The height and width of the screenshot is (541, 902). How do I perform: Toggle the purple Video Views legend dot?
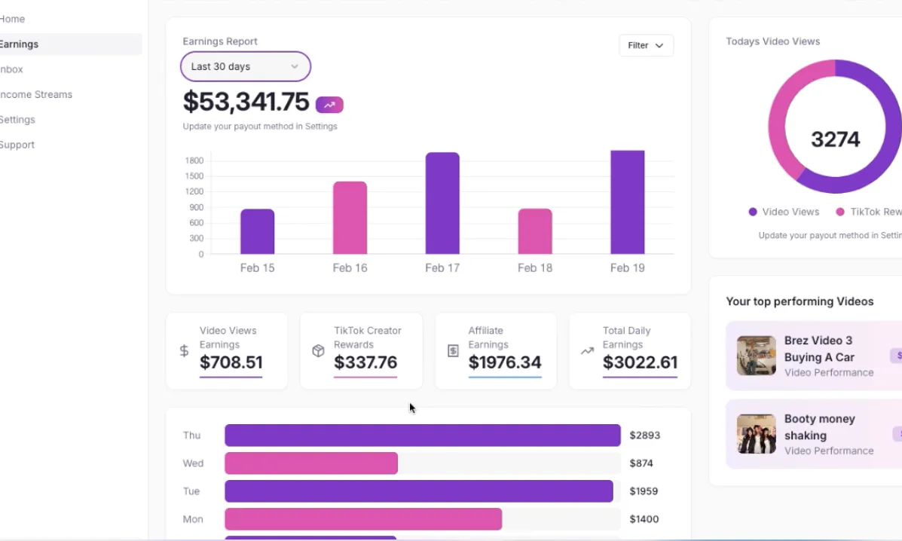752,212
